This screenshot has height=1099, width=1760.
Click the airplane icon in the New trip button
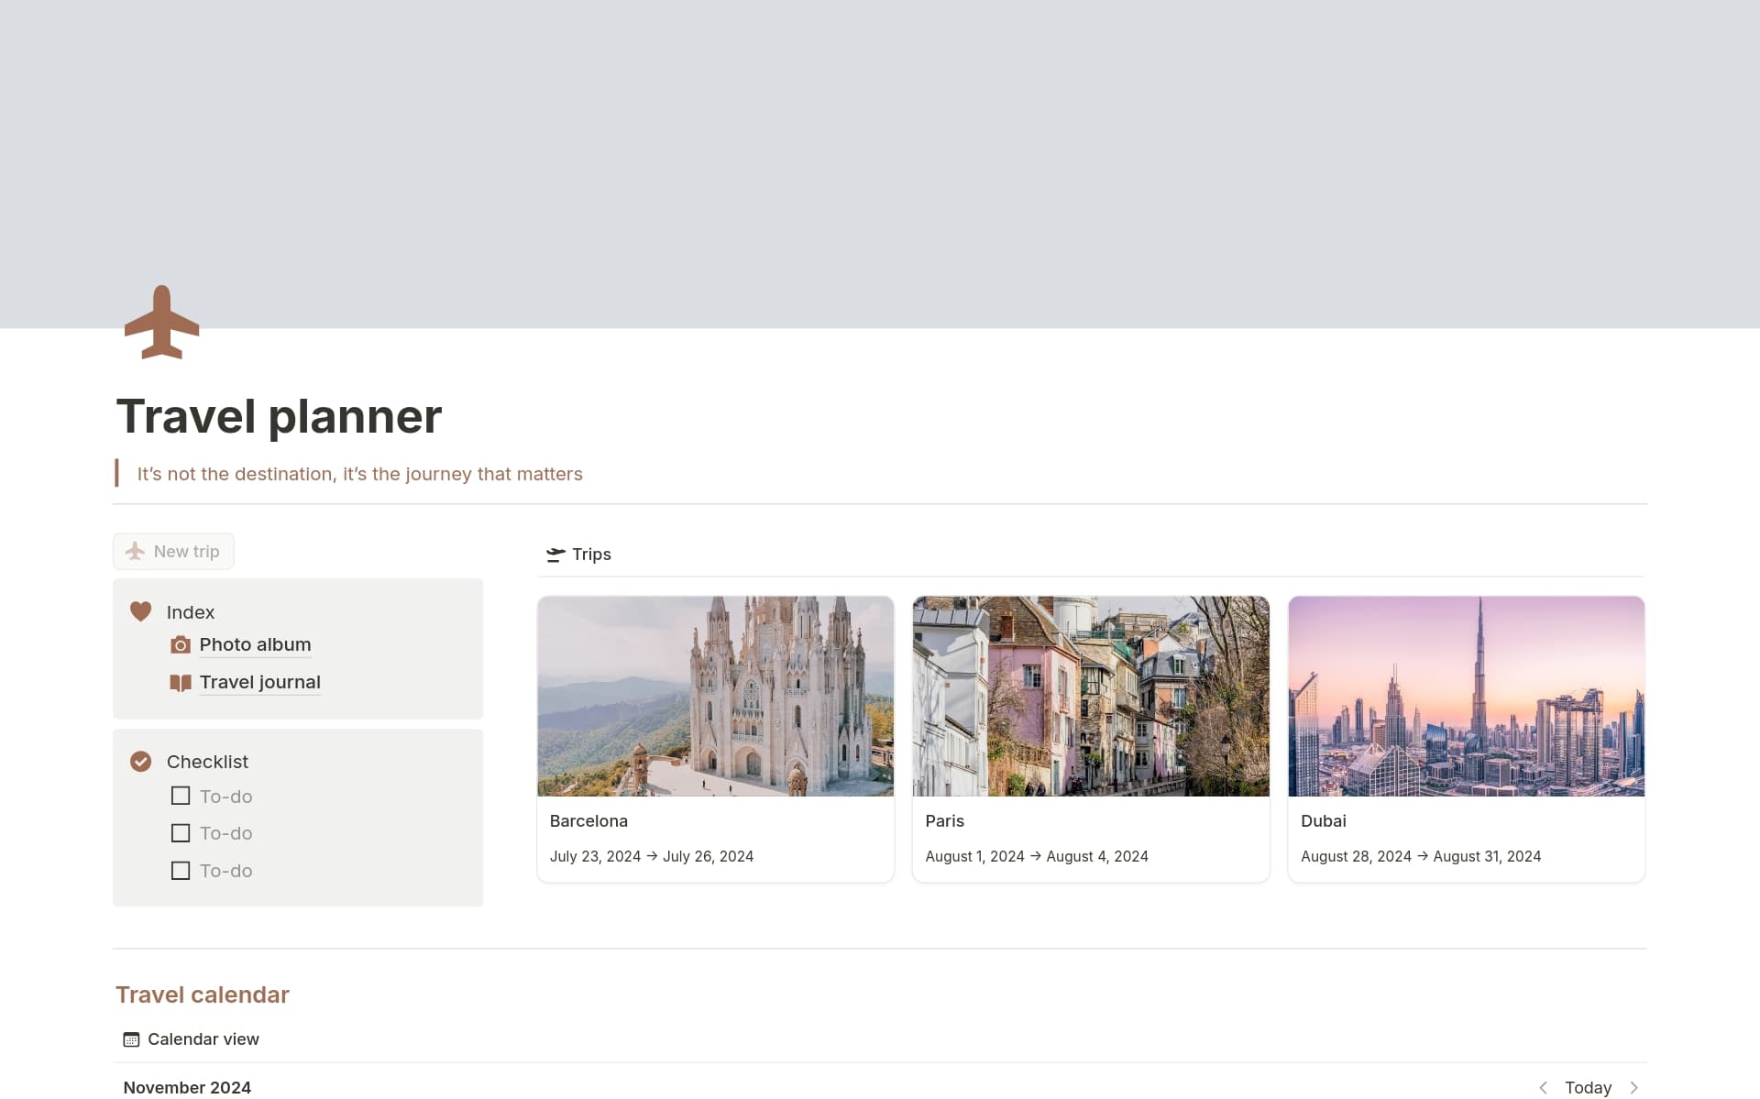tap(135, 551)
